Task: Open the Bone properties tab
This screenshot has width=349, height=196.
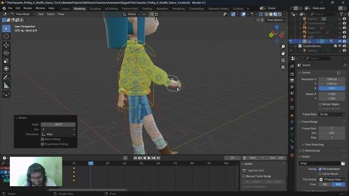Action: coord(292,141)
